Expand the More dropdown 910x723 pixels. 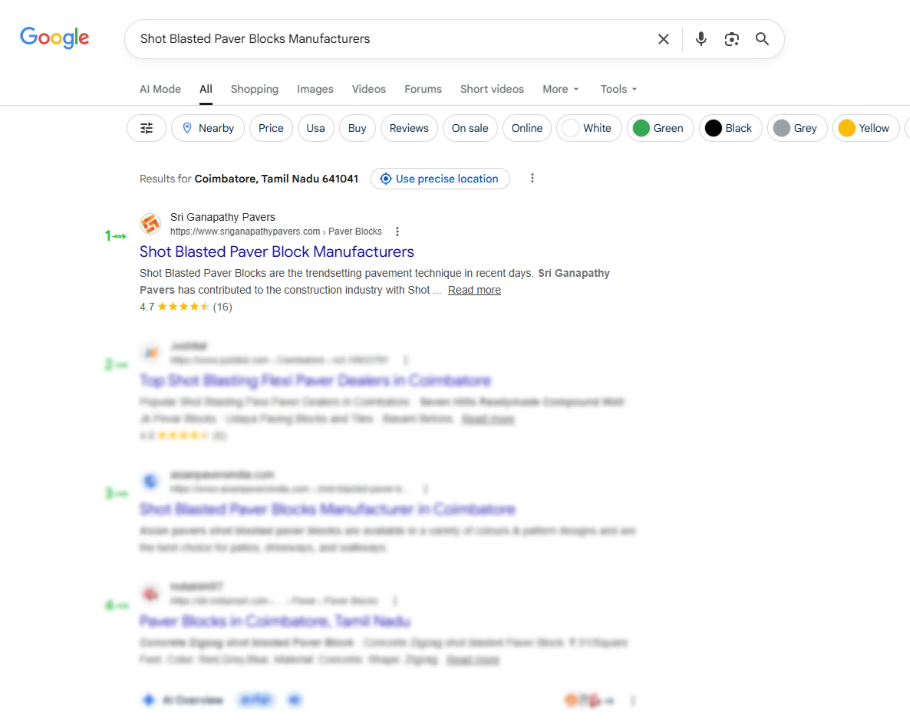[561, 89]
